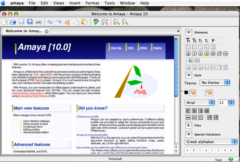Toggle the yellow highlighted A style button
The image size is (240, 162).
(207, 53)
